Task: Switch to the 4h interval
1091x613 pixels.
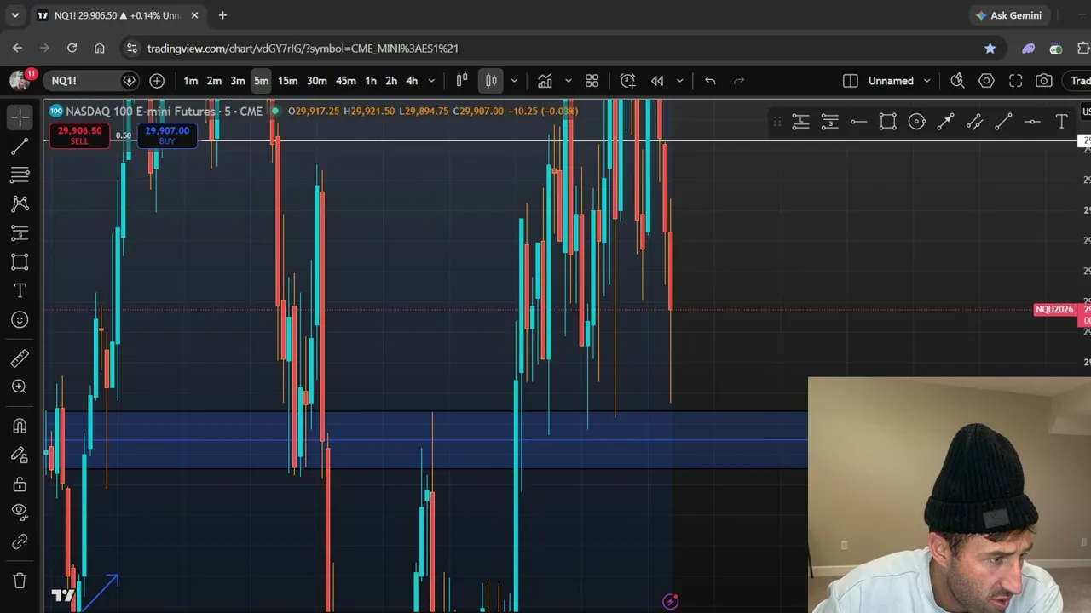Action: tap(412, 81)
